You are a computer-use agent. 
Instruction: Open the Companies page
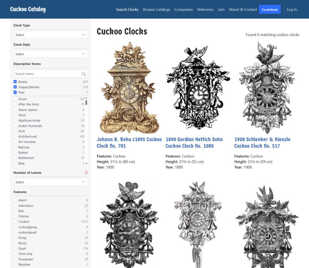pyautogui.click(x=183, y=10)
